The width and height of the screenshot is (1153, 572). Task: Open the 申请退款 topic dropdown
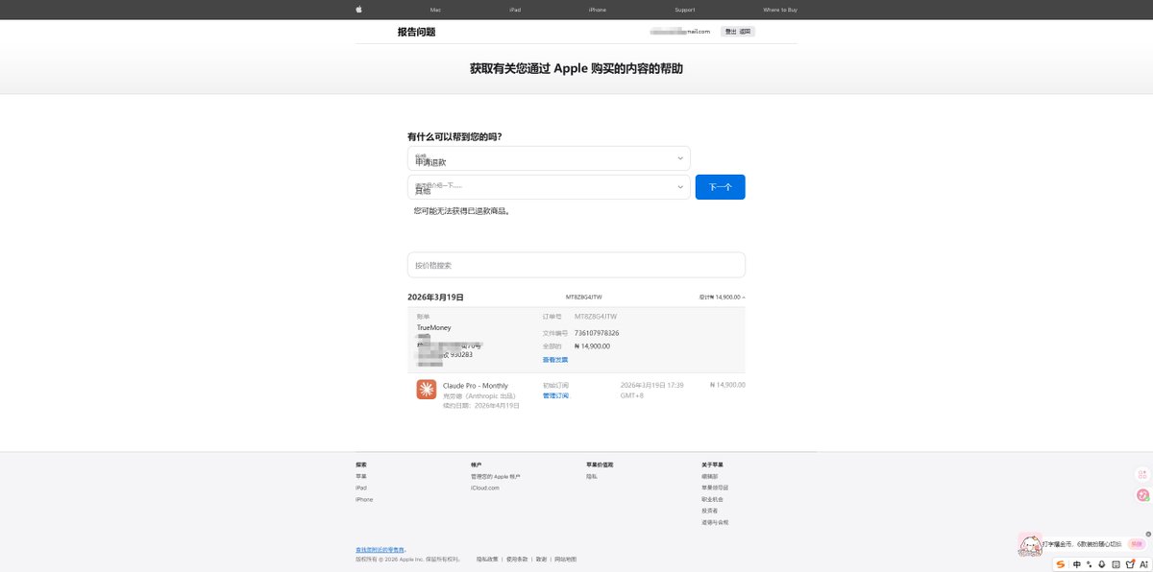(548, 157)
